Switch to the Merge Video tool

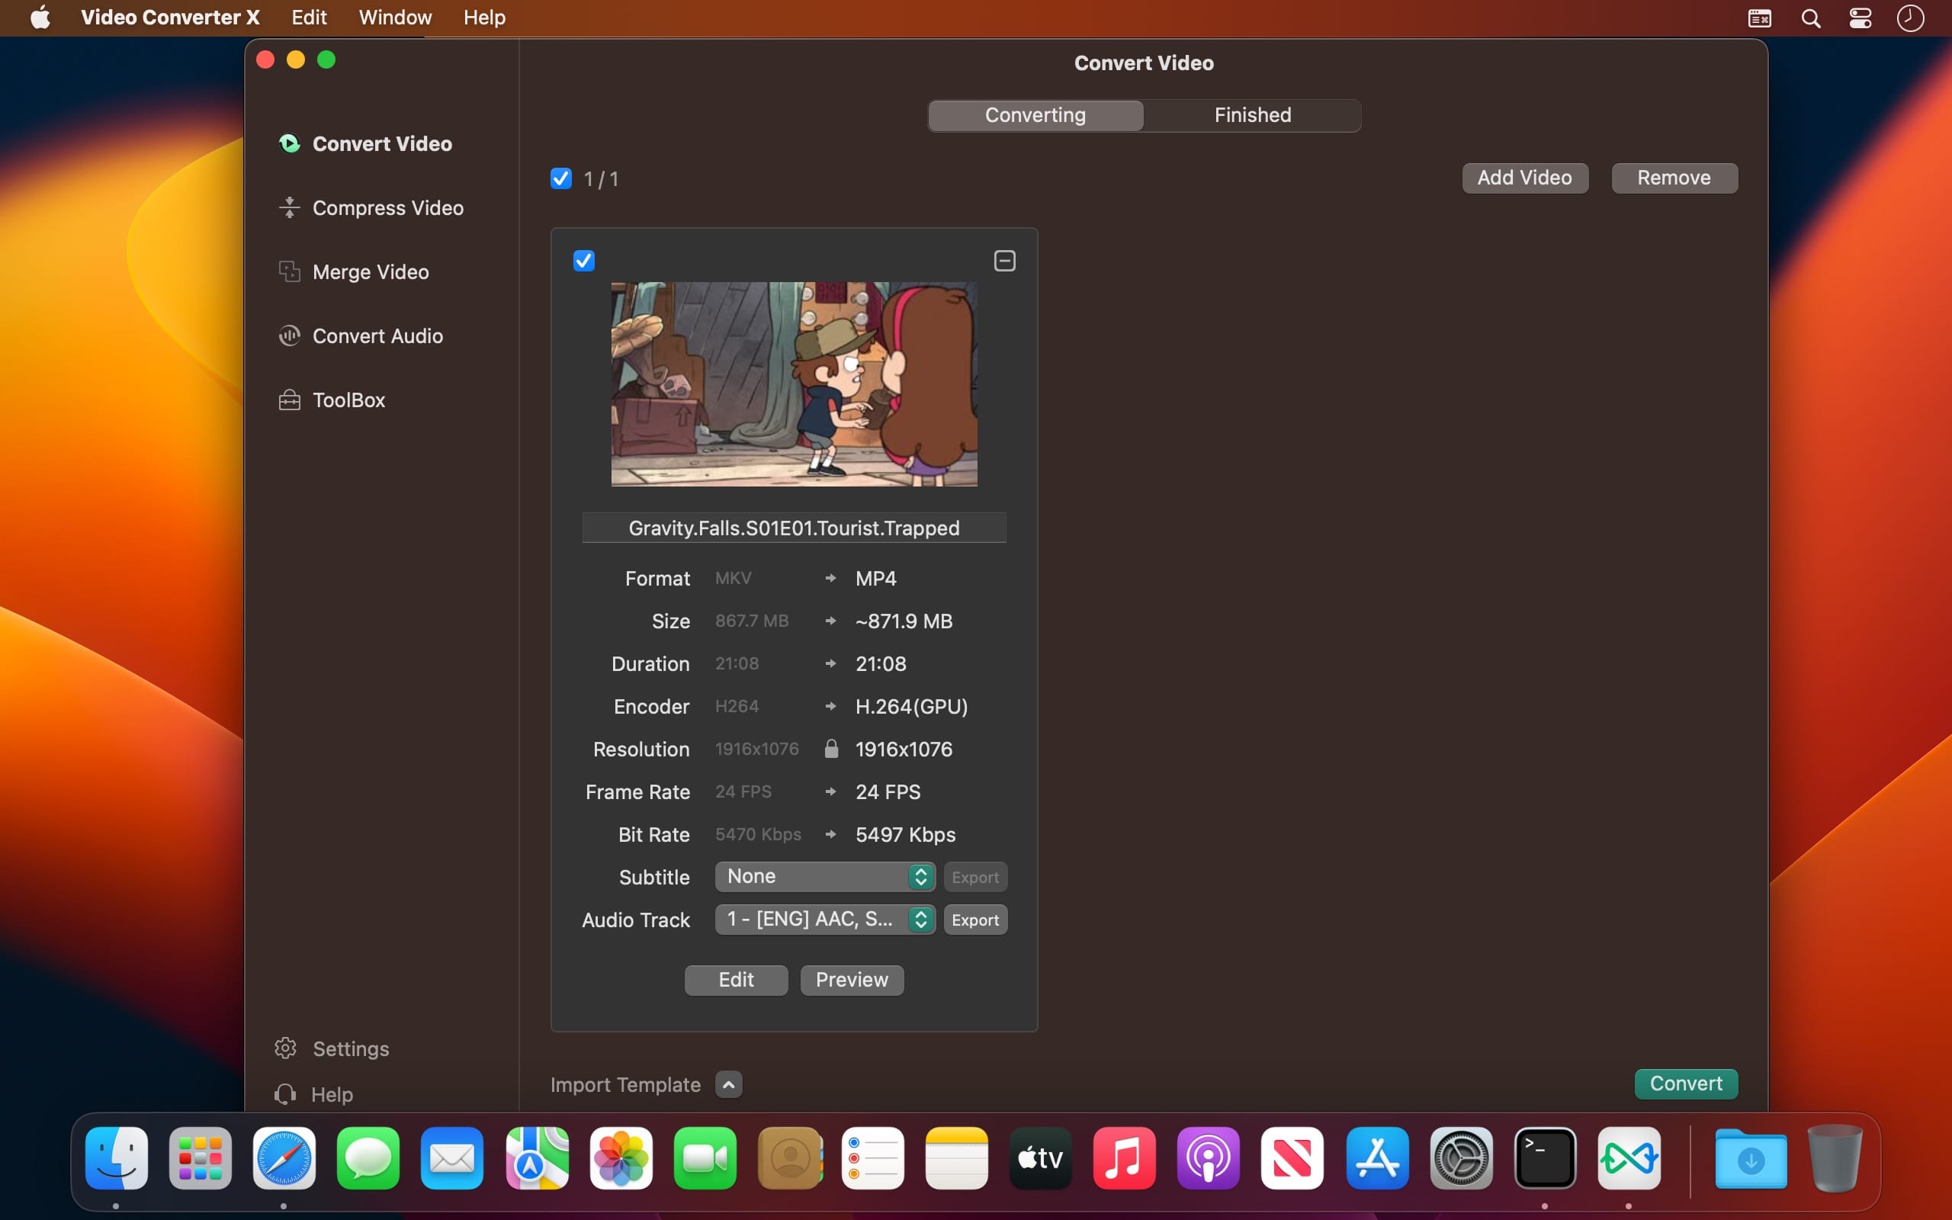(x=371, y=271)
